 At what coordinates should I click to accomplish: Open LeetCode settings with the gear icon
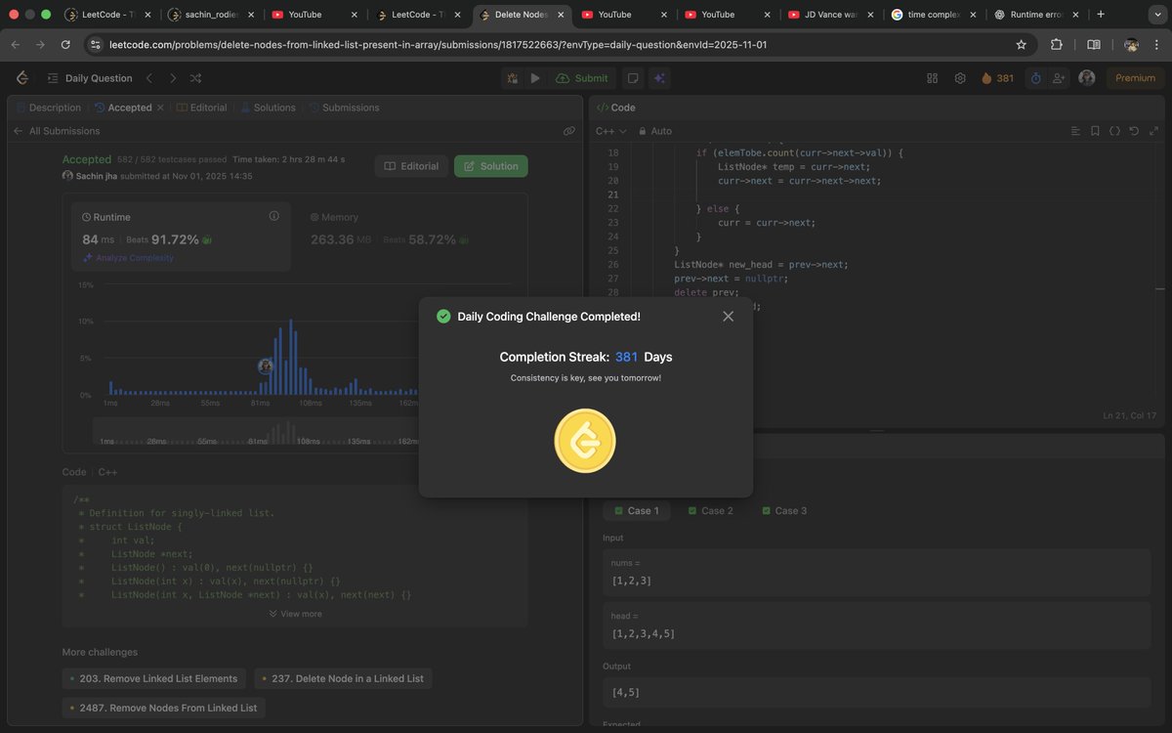coord(959,77)
